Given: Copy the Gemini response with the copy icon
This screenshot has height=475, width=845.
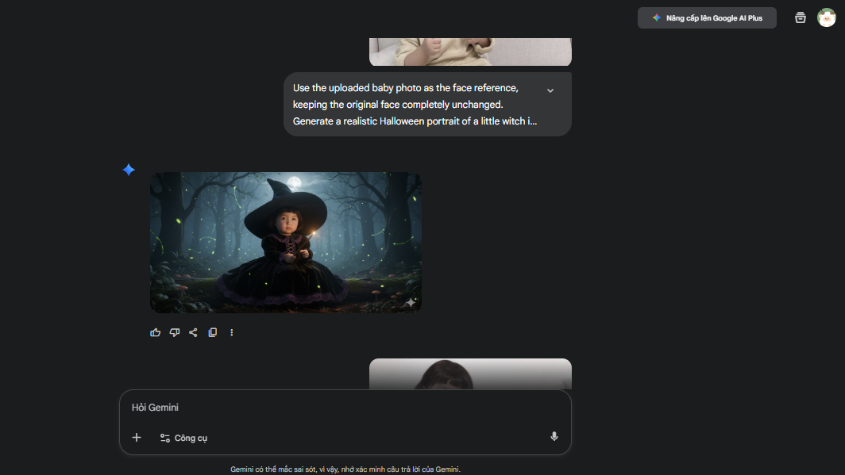Looking at the screenshot, I should click(212, 332).
